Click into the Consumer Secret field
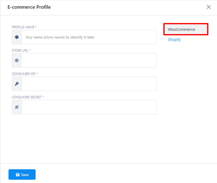 (x=89, y=107)
